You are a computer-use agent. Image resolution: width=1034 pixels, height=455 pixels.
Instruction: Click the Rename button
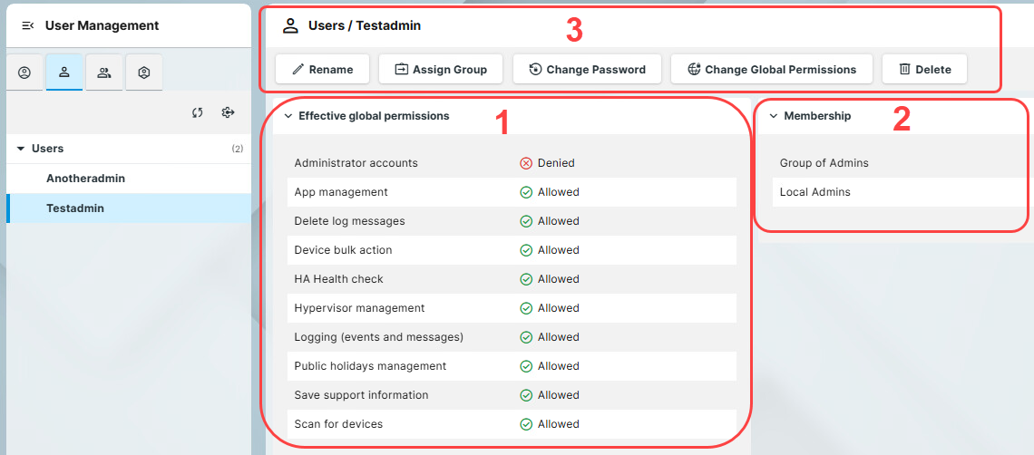point(322,69)
